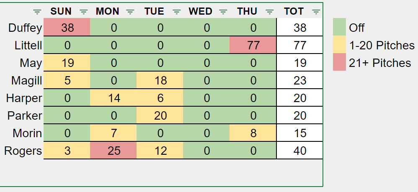Click the SUN column filter icon

coord(84,12)
